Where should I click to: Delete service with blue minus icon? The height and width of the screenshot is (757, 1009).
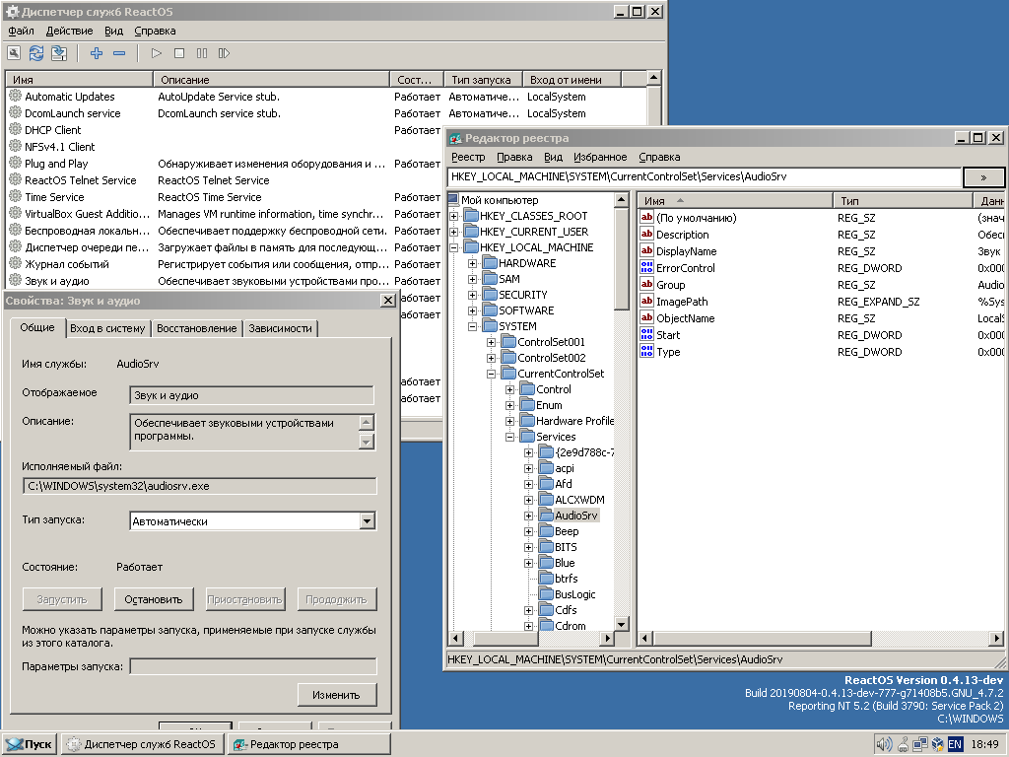point(119,53)
